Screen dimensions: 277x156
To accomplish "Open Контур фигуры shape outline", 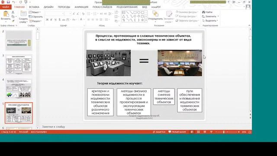I will (x=186, y=16).
